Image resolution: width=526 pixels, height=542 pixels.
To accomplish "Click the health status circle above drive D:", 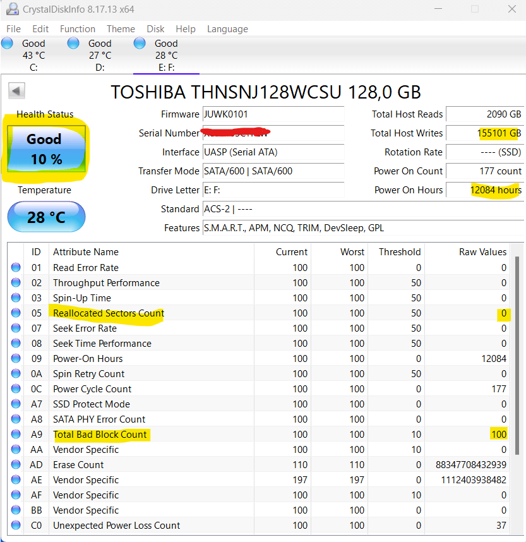I will click(73, 43).
